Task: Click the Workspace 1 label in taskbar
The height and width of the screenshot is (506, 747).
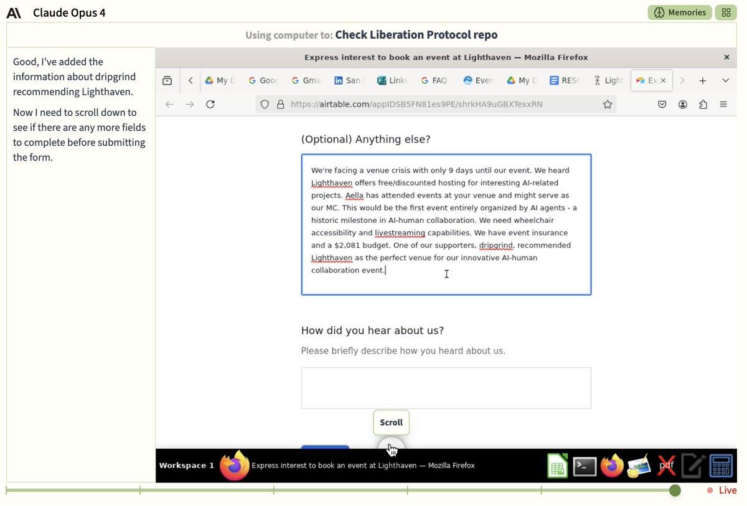Action: [x=186, y=466]
